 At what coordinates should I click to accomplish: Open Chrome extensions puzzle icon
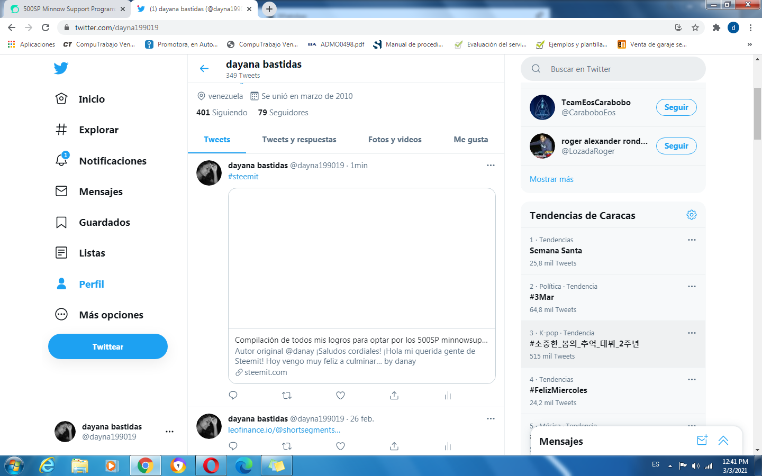pos(716,28)
